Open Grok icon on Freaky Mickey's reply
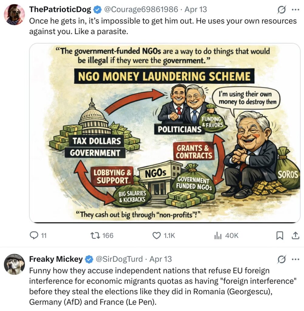304x311 pixels. pos(282,259)
